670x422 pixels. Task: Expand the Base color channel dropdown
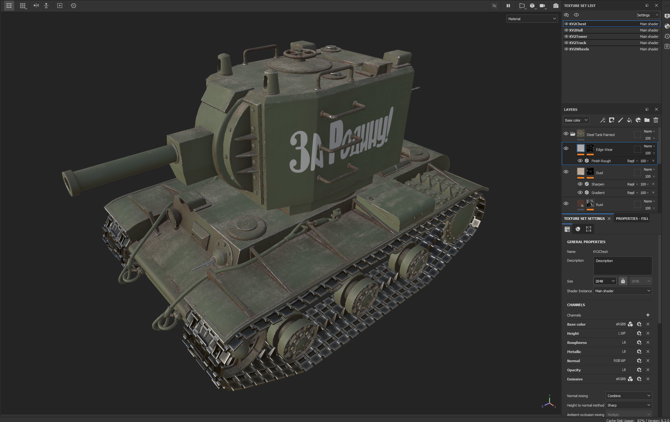576,120
